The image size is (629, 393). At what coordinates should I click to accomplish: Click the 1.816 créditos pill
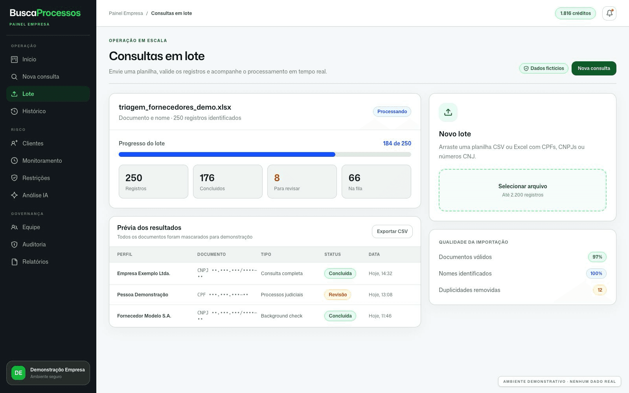pos(576,13)
